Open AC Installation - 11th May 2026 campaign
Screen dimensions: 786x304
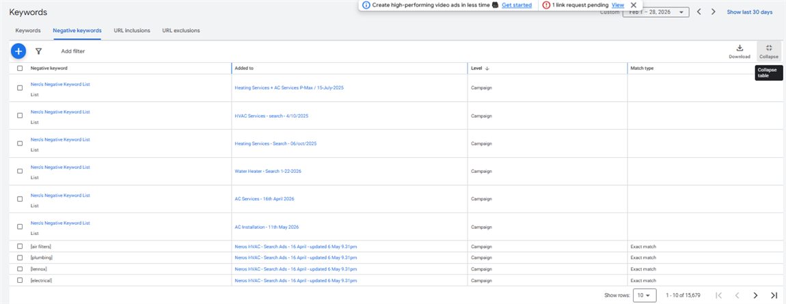click(267, 227)
